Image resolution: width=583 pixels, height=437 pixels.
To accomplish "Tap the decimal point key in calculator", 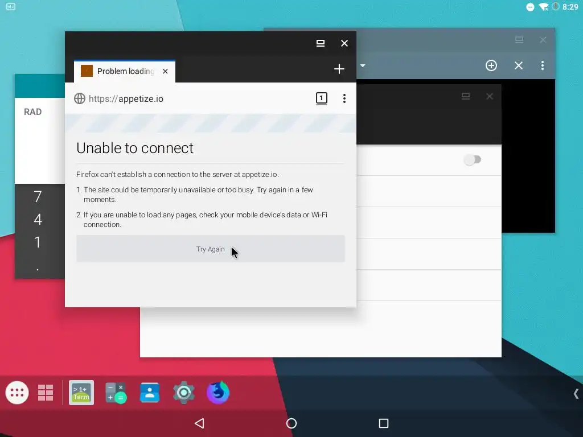I will click(x=38, y=269).
